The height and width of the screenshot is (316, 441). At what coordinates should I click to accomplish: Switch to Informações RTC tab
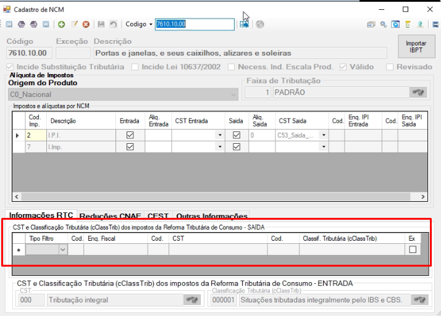click(41, 215)
